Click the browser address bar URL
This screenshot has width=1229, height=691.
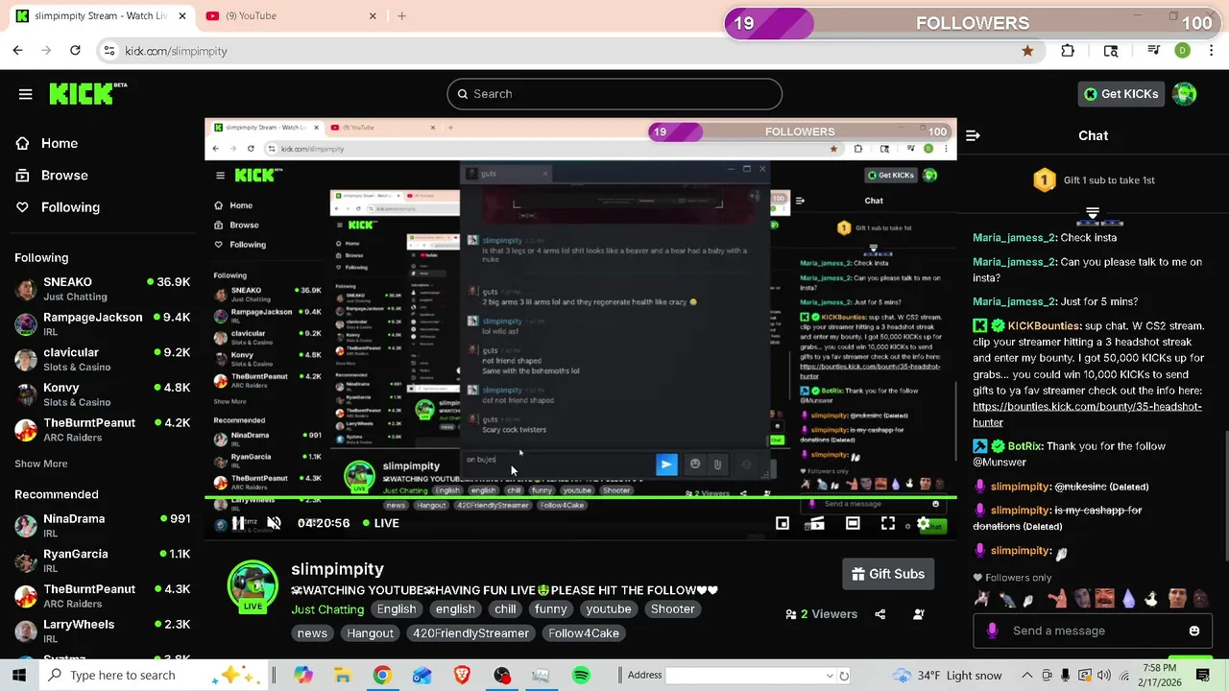click(176, 51)
